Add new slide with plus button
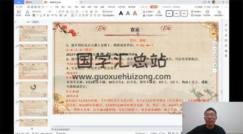 click(32, 129)
